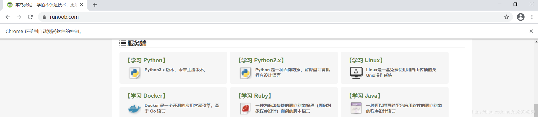The height and width of the screenshot is (117, 538).
Task: Click the description 'Linux是一套免费使用和自由传播的类Unix操作系统'
Action: pos(401,73)
